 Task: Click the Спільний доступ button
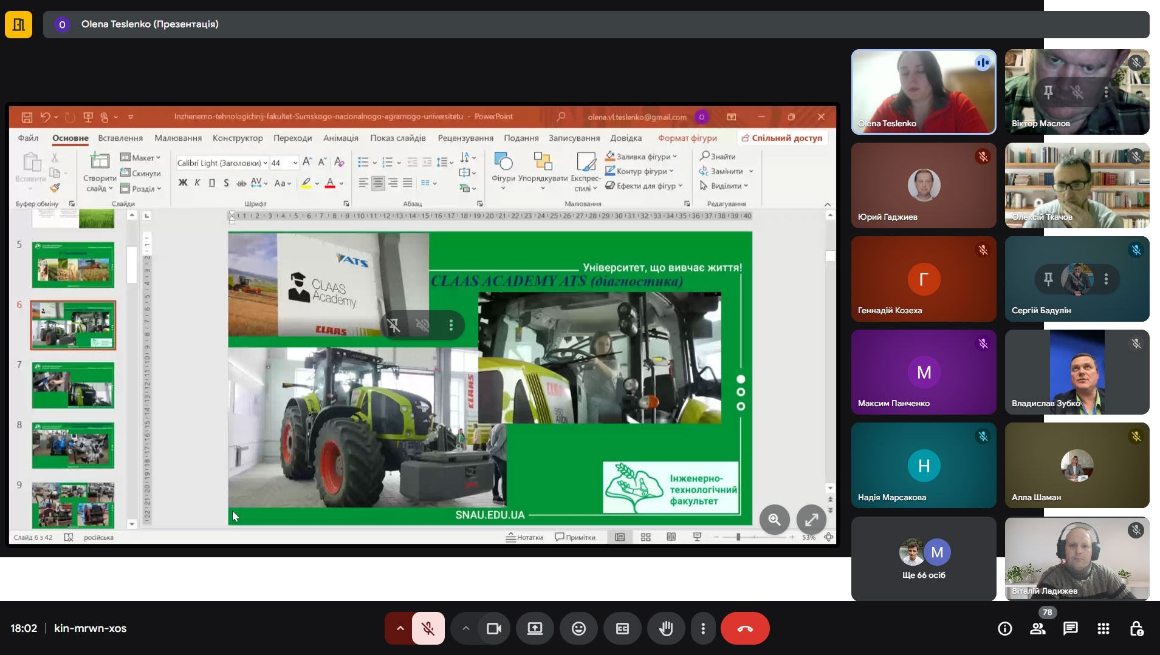pos(781,138)
